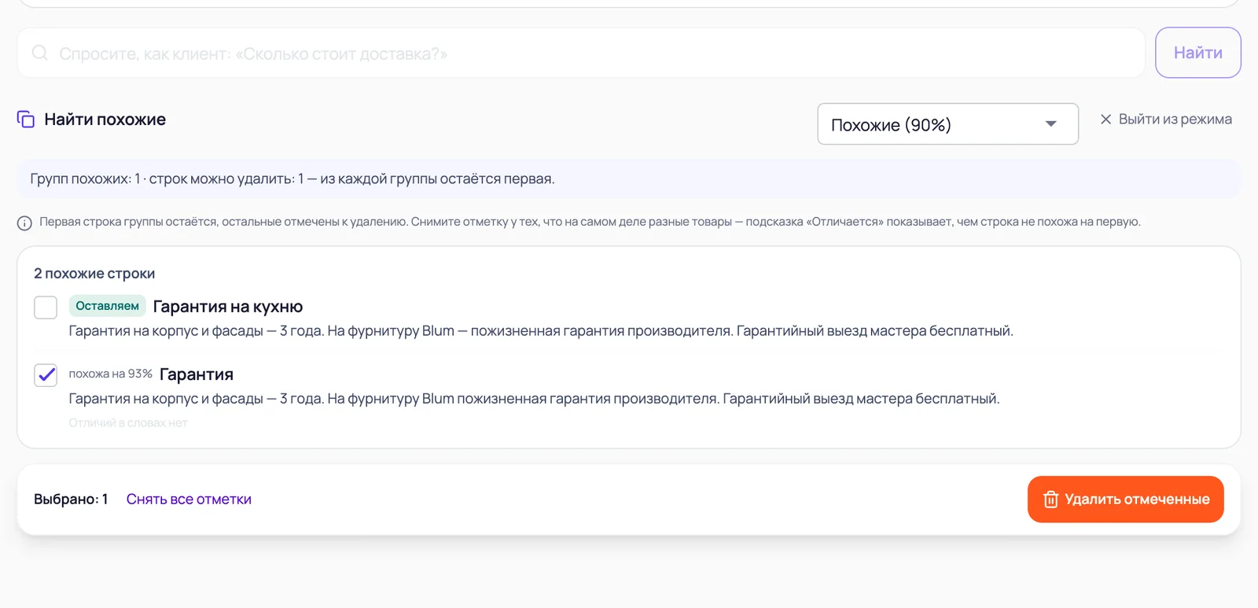Open the «Похожие (90%)» dropdown
This screenshot has height=608, width=1258.
pos(947,124)
